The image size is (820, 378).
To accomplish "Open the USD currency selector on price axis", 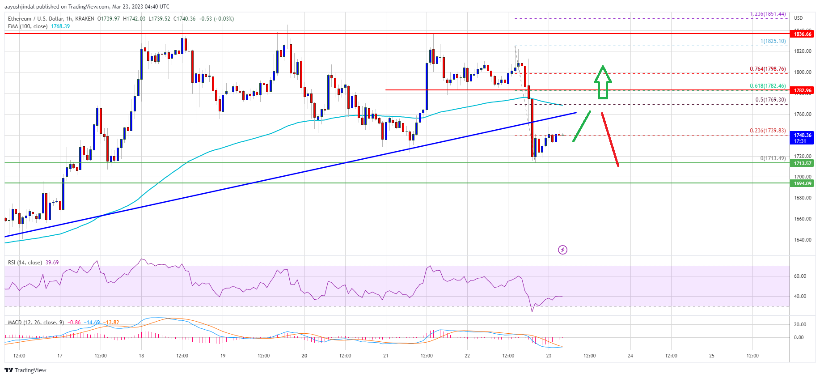I will (798, 18).
